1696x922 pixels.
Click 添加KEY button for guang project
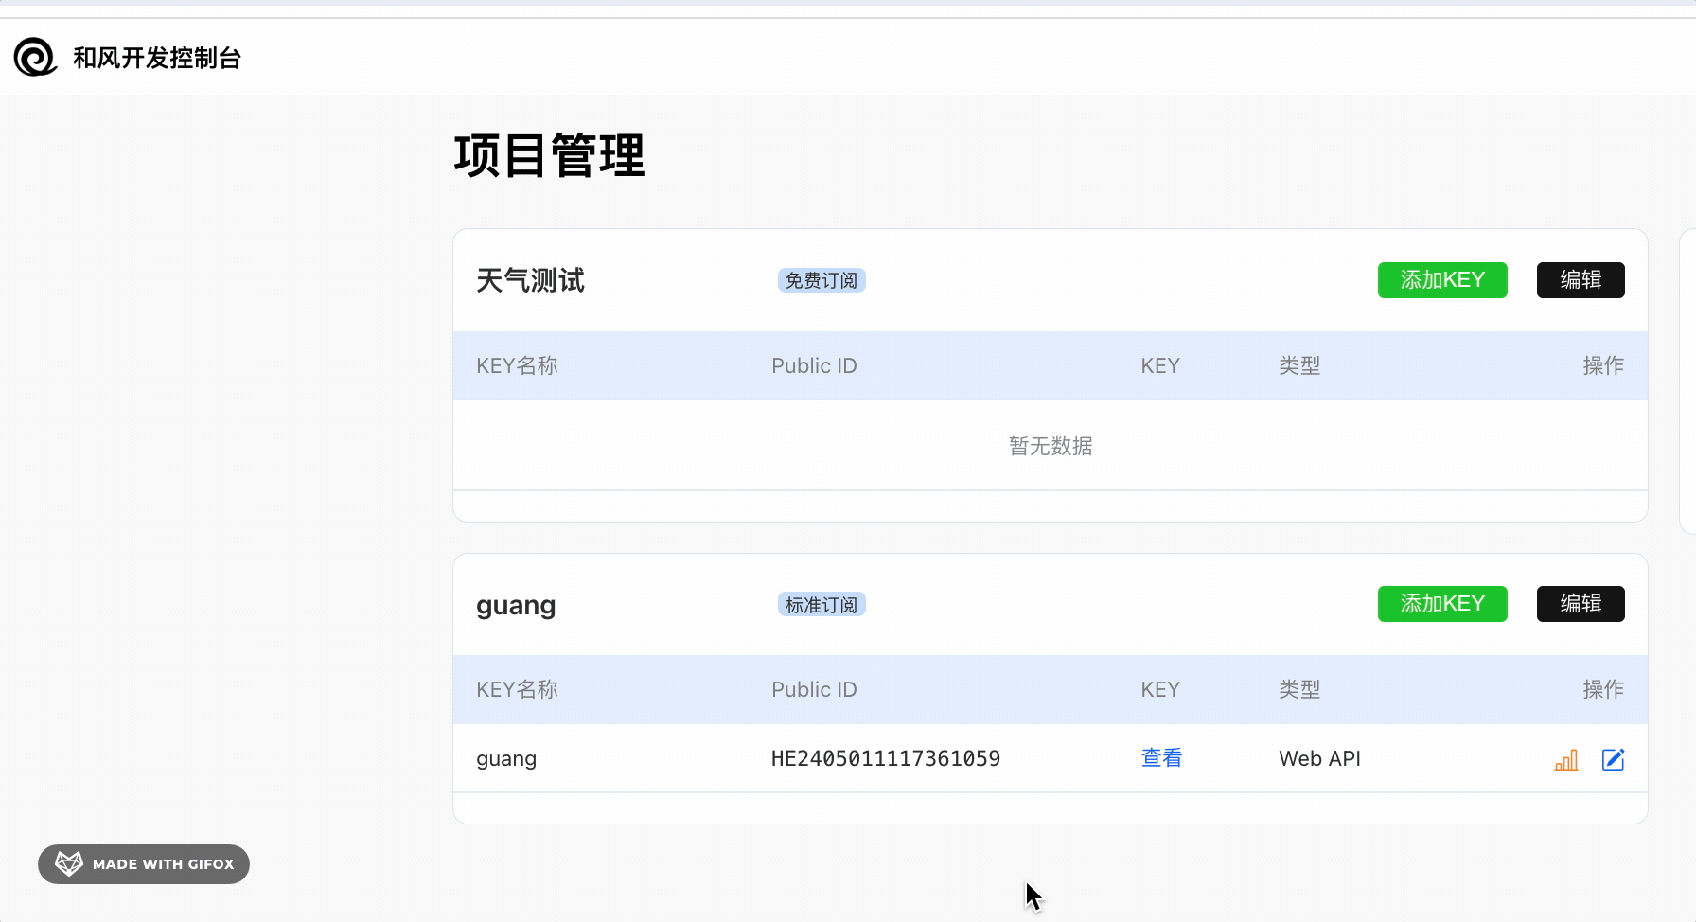pyautogui.click(x=1441, y=604)
